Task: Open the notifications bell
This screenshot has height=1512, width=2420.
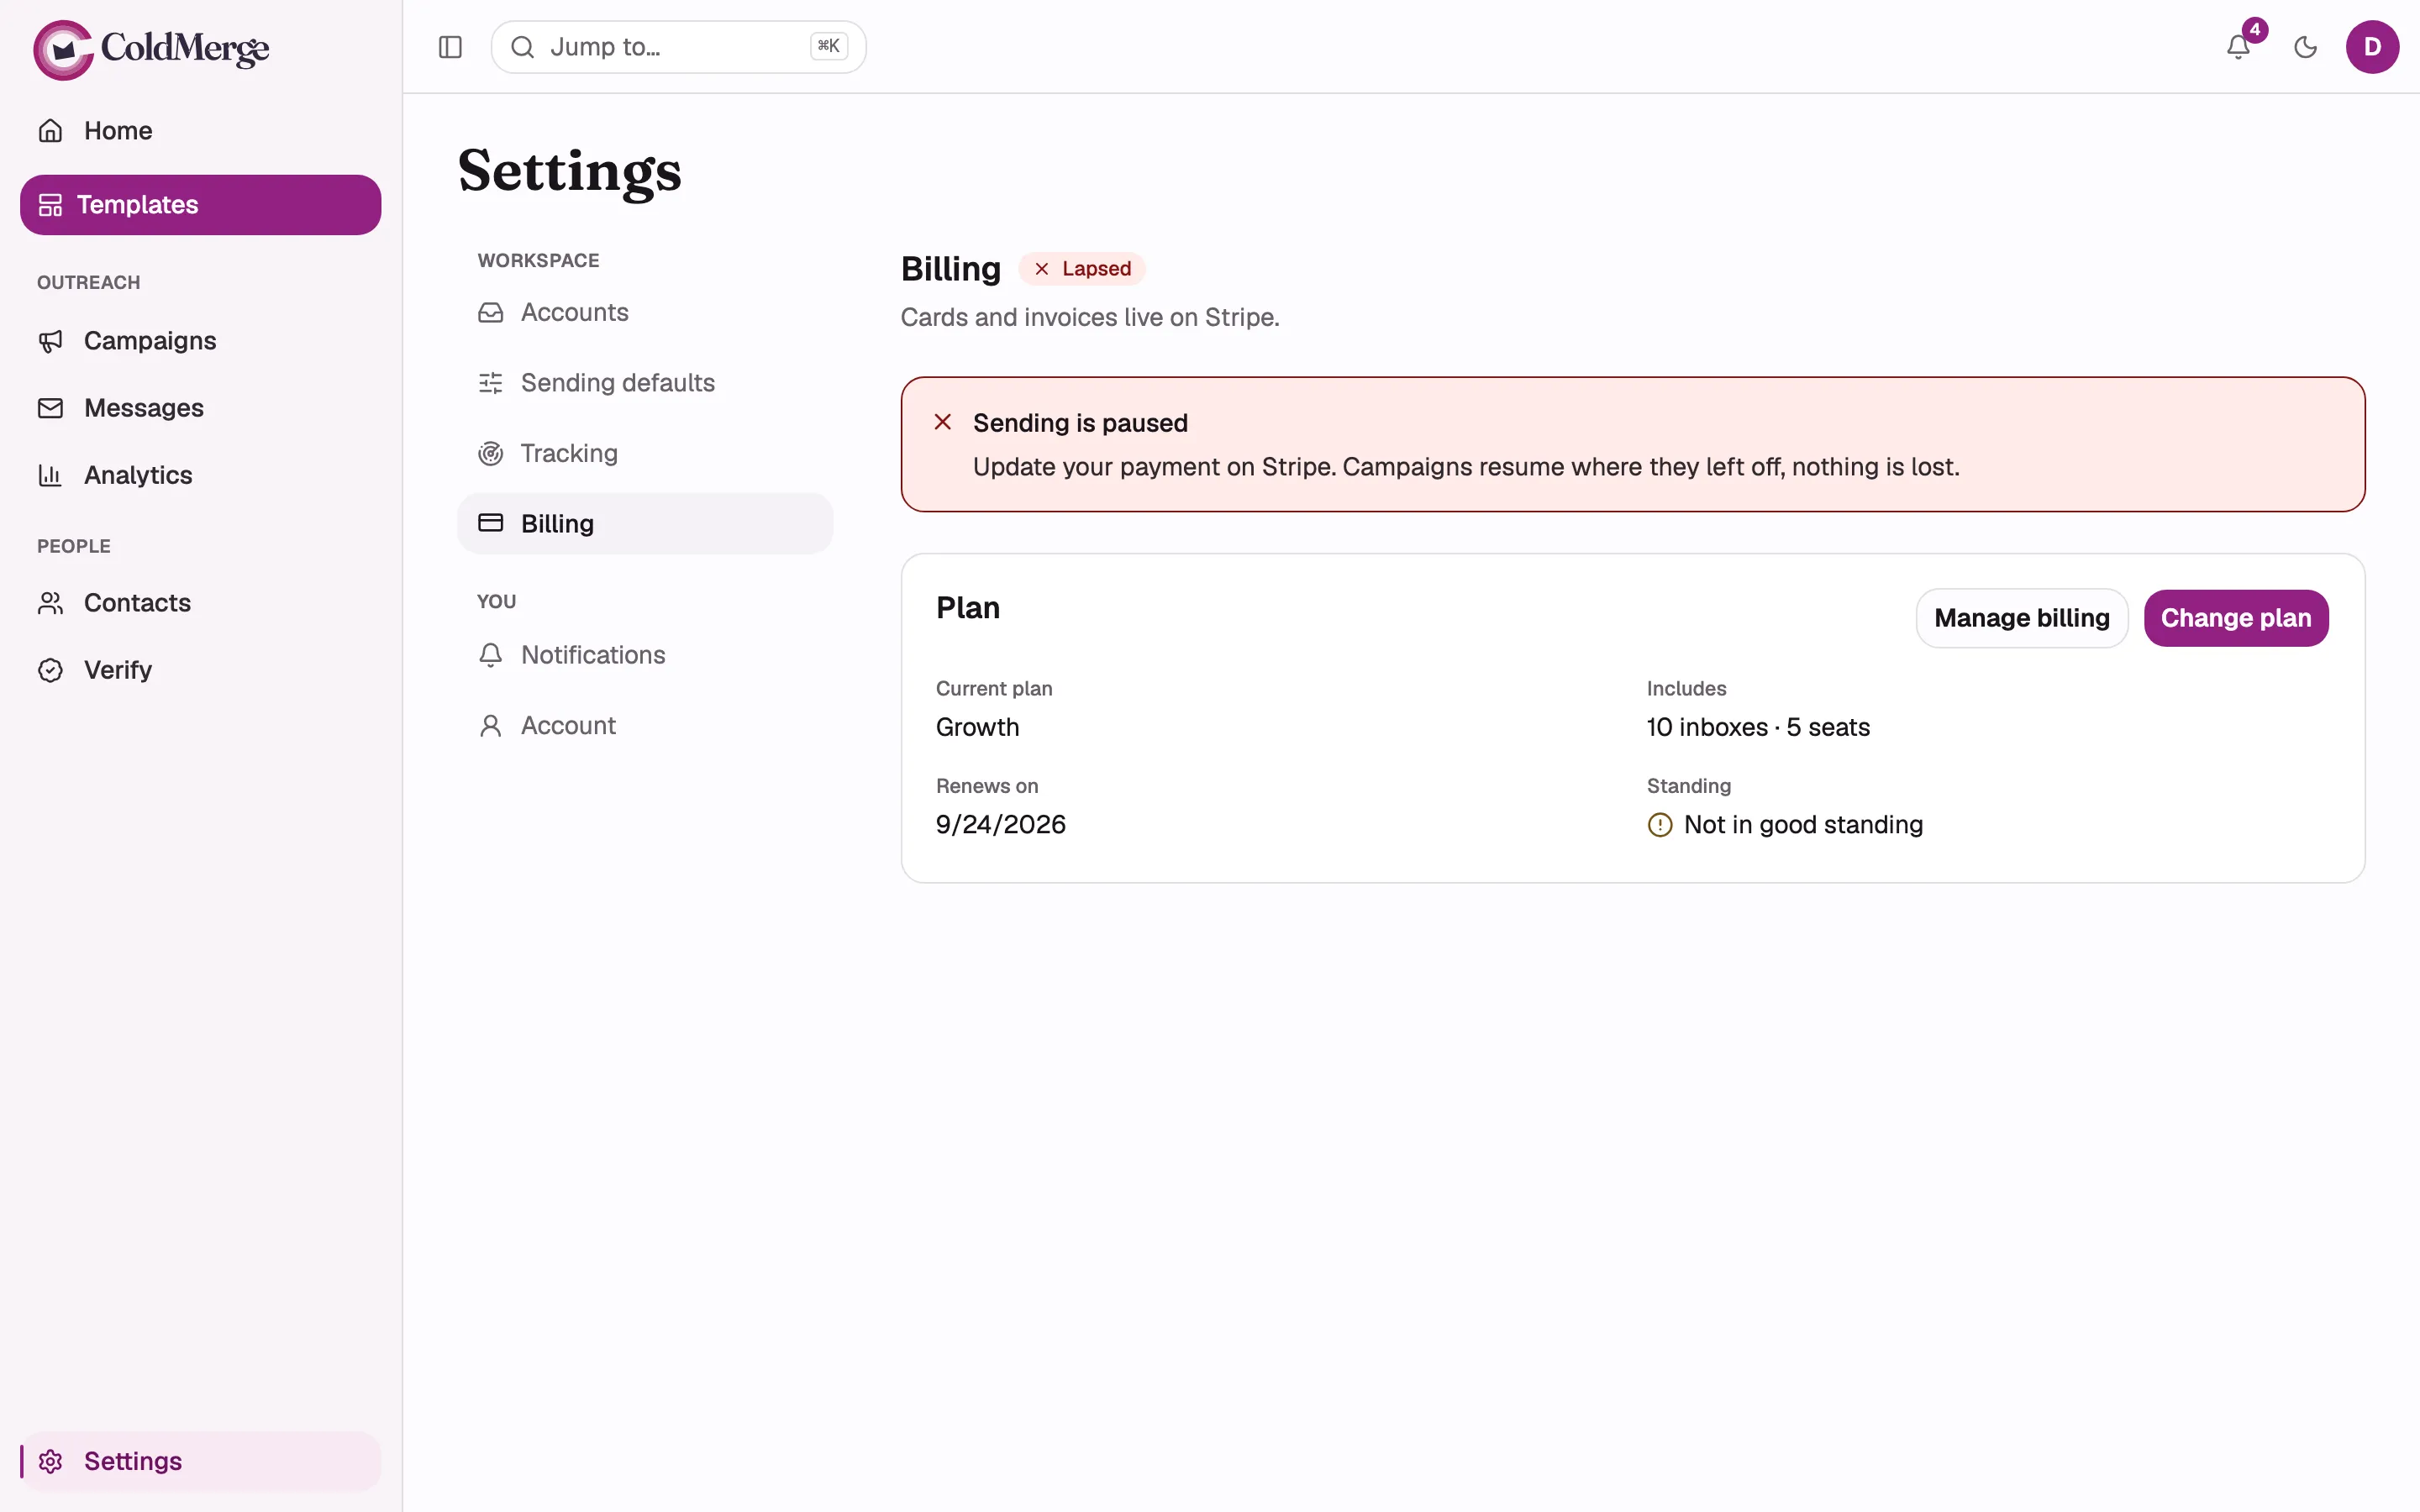Action: tap(2238, 47)
